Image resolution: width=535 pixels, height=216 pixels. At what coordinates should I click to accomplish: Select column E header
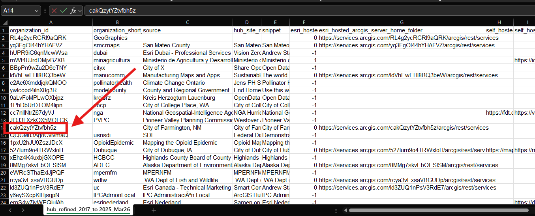pos(275,23)
